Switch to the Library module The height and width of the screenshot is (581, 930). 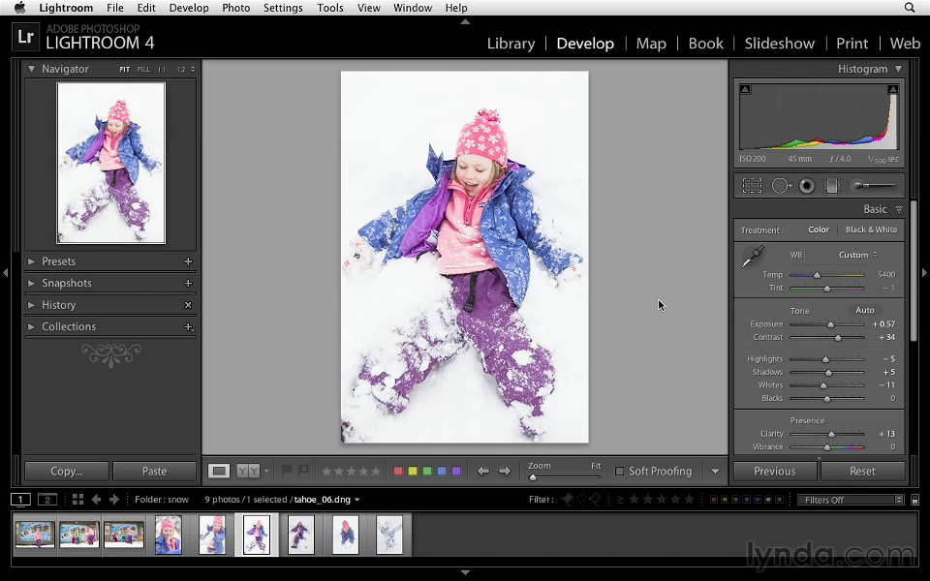click(511, 44)
